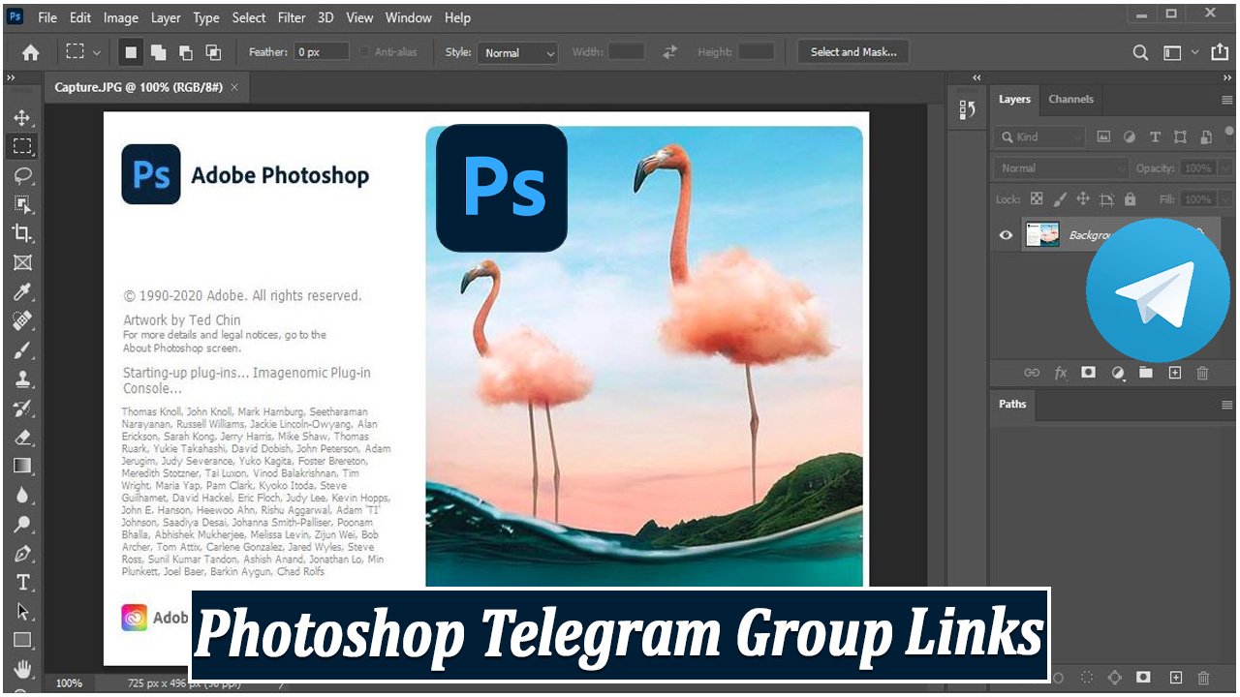Viewport: 1240px width, 697px height.
Task: Select the Horizontal Type tool
Action: tap(21, 583)
